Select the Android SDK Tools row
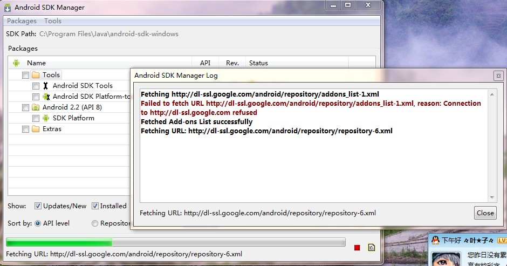This screenshot has height=266, width=507. [x=83, y=86]
